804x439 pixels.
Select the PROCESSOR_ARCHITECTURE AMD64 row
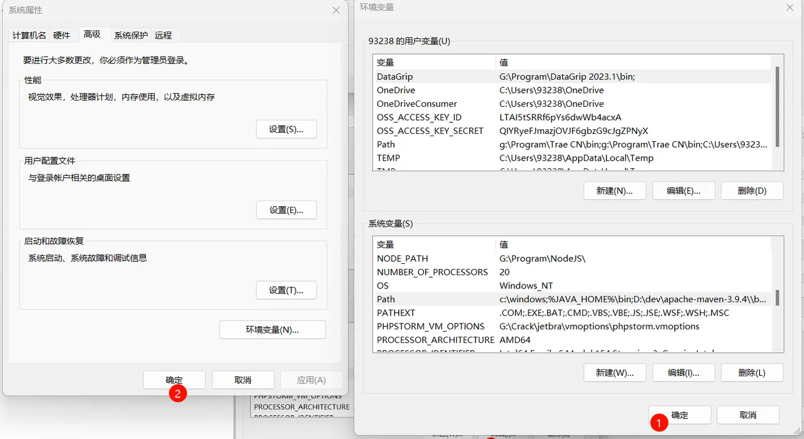tap(571, 340)
